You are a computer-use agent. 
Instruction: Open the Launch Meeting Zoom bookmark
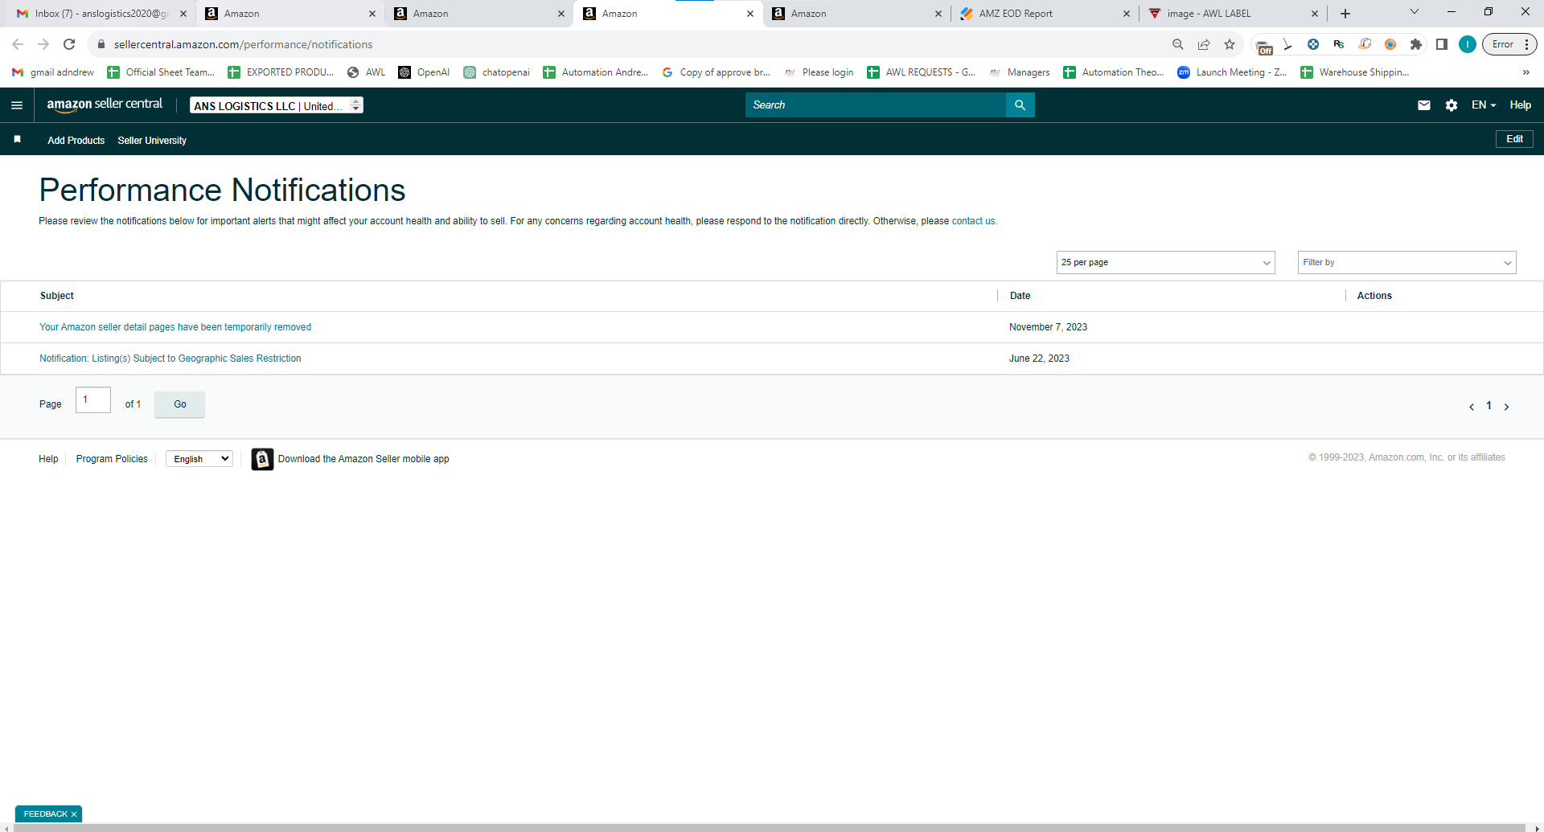click(1232, 72)
